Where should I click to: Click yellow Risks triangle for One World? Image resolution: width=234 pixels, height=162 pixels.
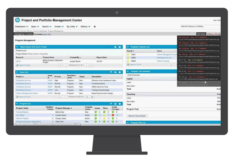point(104,115)
